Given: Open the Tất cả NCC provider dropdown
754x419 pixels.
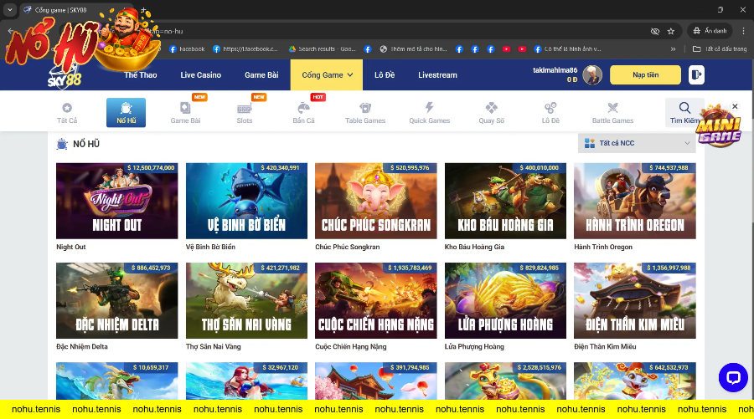Looking at the screenshot, I should point(637,143).
